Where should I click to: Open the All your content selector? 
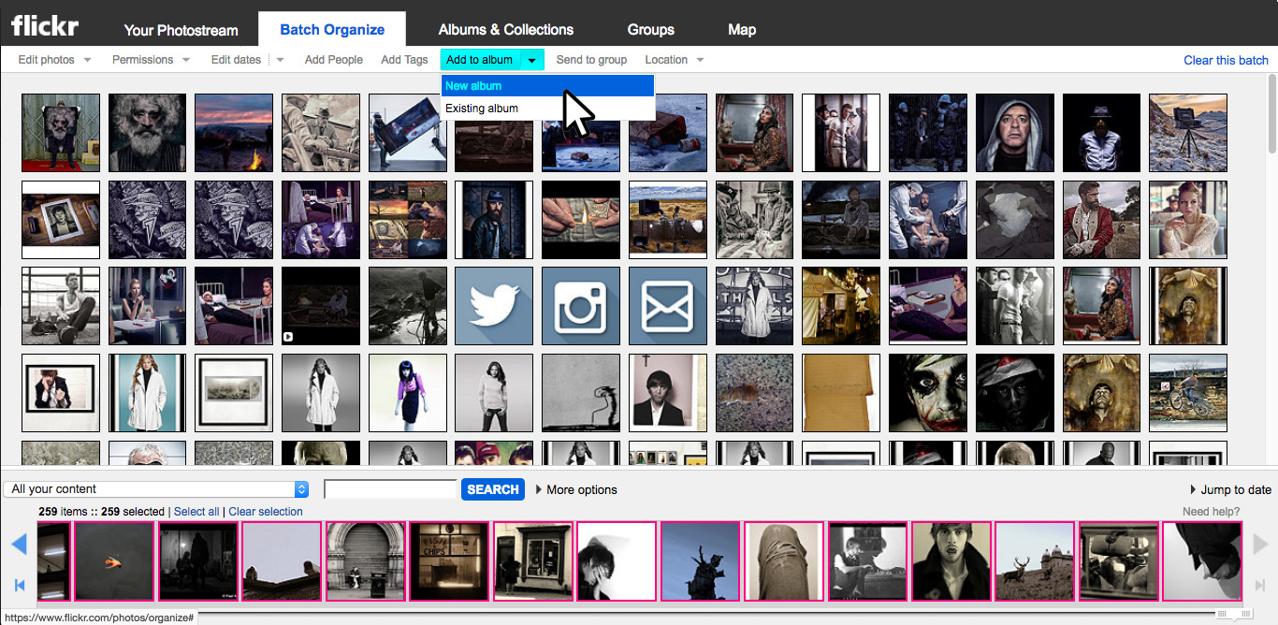[156, 489]
